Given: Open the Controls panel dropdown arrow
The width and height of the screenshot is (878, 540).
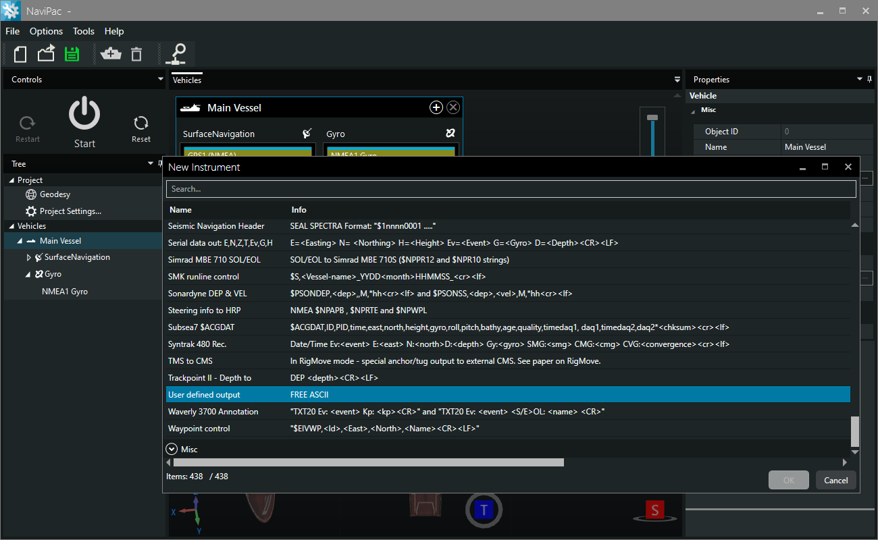Looking at the screenshot, I should pos(160,79).
